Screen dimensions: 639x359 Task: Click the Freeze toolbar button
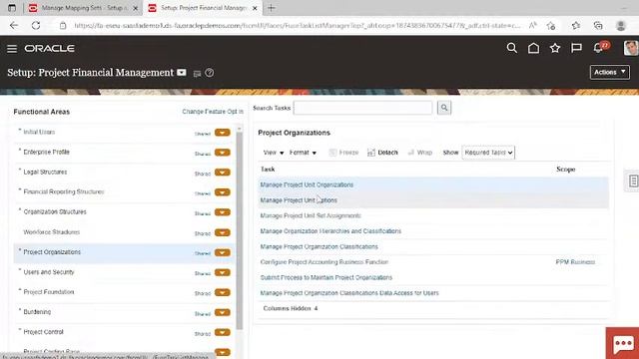click(343, 153)
